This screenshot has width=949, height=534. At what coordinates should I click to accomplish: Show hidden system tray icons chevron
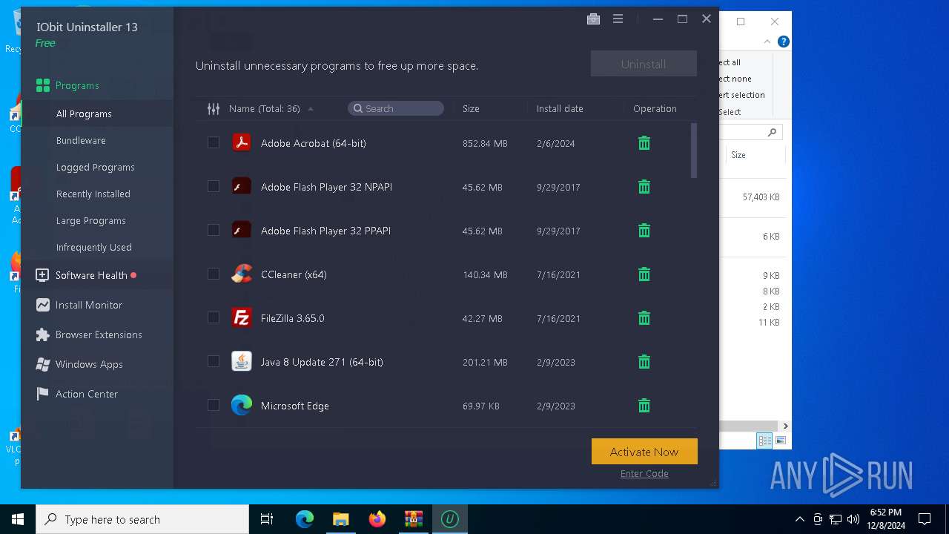point(799,519)
